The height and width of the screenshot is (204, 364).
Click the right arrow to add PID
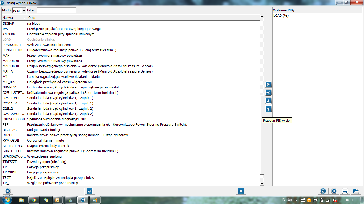pos(268,84)
